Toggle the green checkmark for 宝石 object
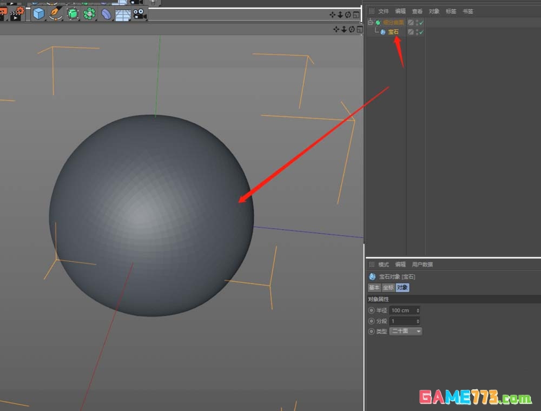Image resolution: width=541 pixels, height=411 pixels. 421,32
